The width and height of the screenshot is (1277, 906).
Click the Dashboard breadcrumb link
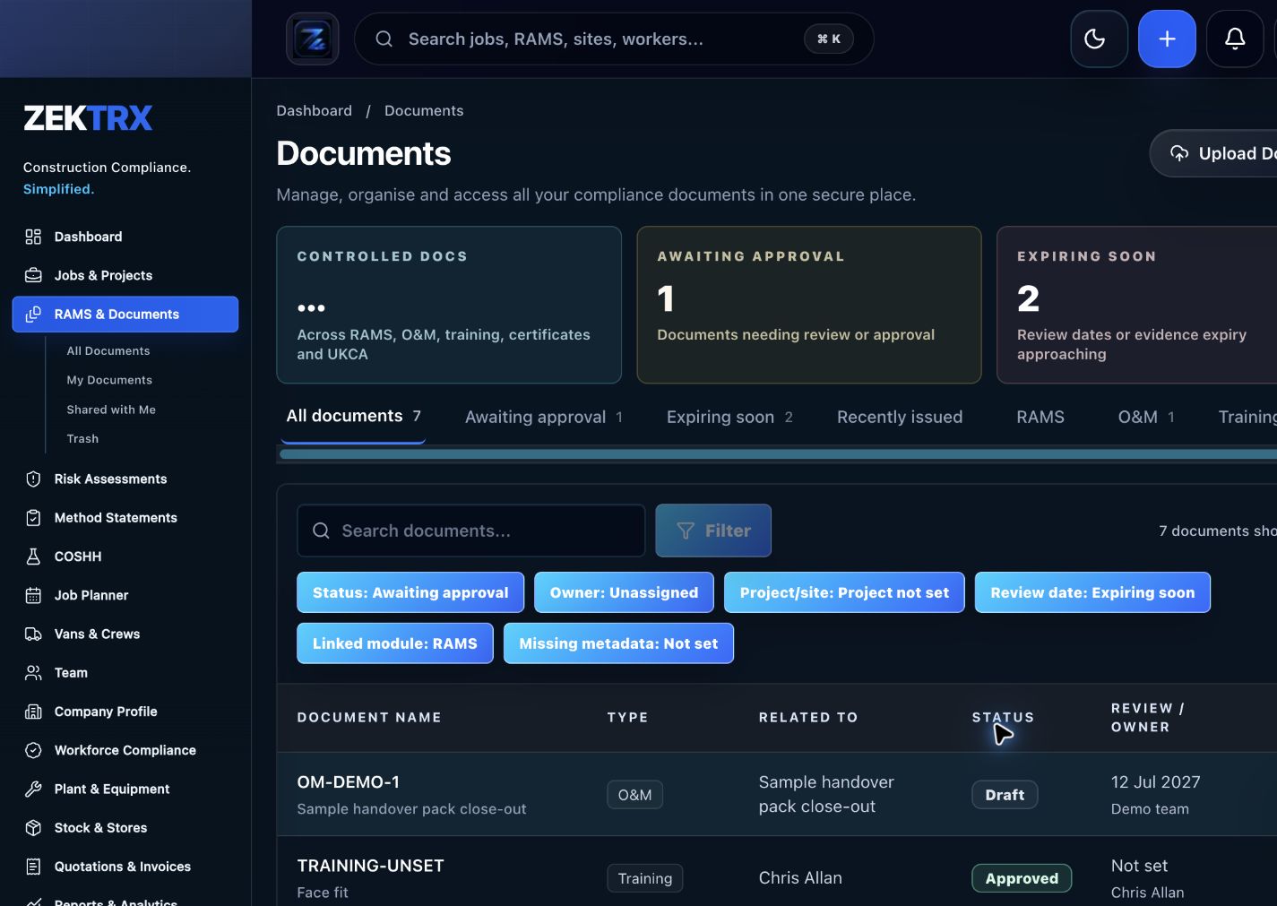[x=314, y=110]
